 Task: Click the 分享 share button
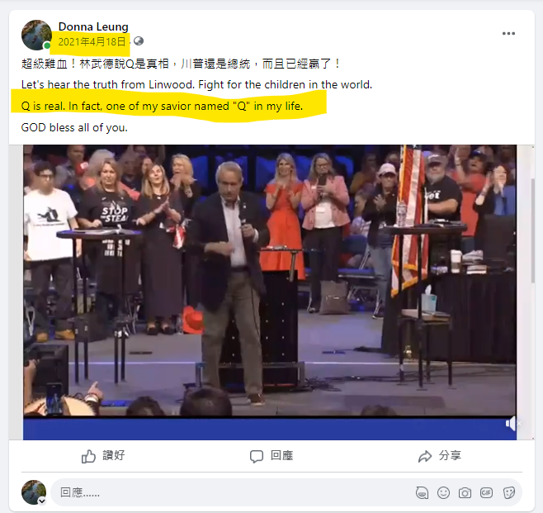pos(440,456)
